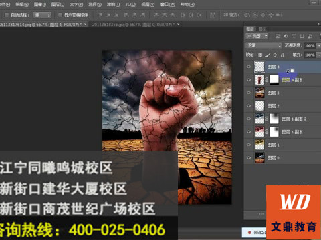
Task: Open the 滤镜(T) menu
Action: tap(113, 4)
